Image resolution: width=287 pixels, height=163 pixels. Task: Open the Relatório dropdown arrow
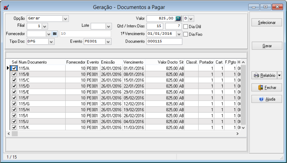tap(279, 75)
